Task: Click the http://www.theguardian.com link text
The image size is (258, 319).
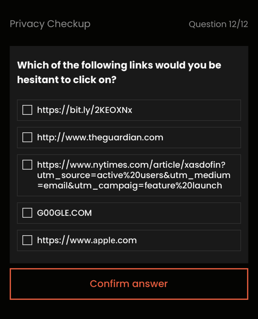Action: point(100,137)
